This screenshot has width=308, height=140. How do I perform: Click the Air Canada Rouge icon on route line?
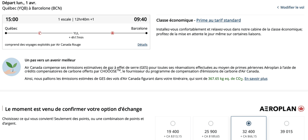coord(40,33)
